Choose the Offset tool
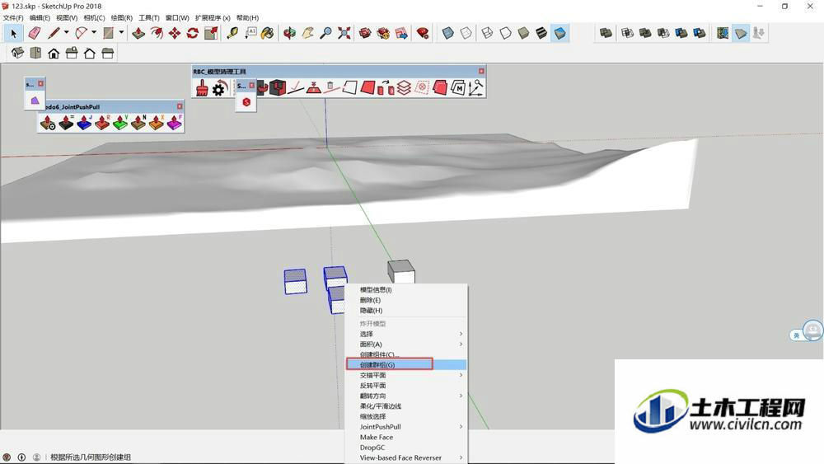The width and height of the screenshot is (824, 464). click(x=157, y=33)
